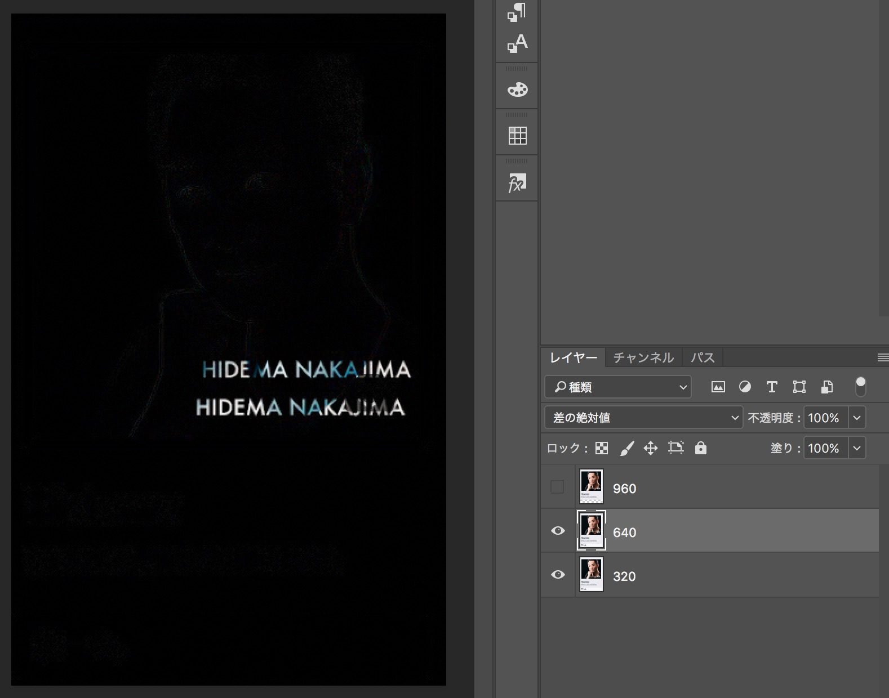889x698 pixels.
Task: Expand the 不透明度 opacity dropdown arrow
Action: tap(857, 418)
